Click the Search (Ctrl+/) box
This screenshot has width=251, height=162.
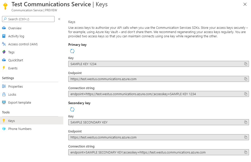(27, 19)
